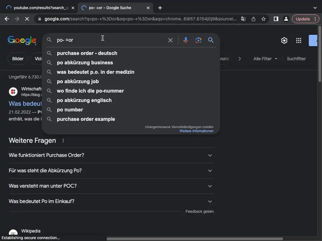The width and height of the screenshot is (322, 241).
Task: Click the URL in the address bar
Action: click(141, 19)
